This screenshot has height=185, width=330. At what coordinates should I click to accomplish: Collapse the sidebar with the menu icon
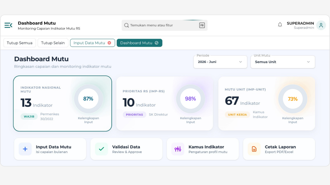coord(8,25)
